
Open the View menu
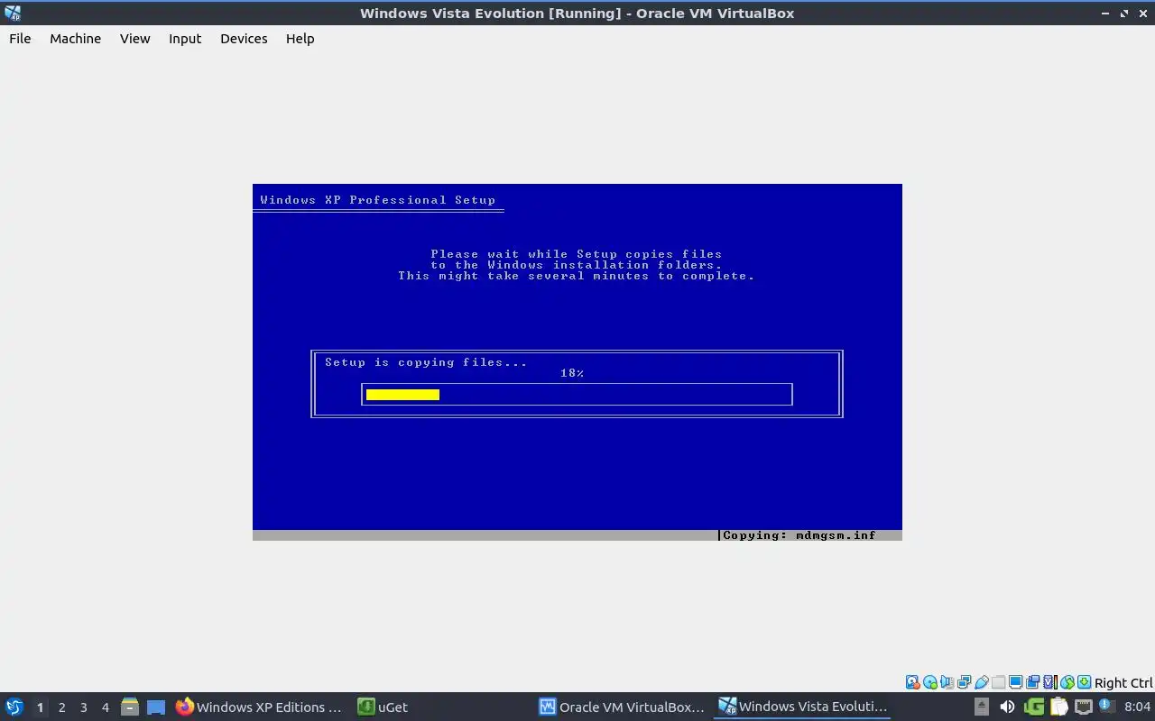[x=134, y=39]
